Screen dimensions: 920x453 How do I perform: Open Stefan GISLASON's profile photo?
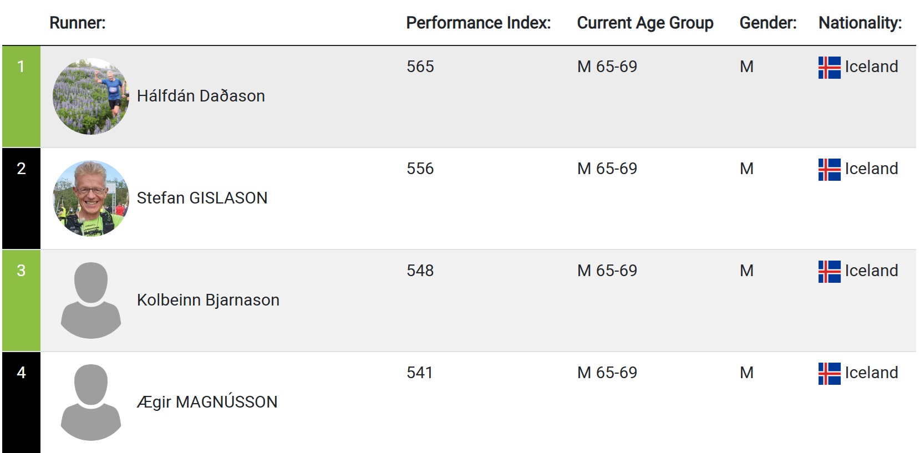(91, 198)
